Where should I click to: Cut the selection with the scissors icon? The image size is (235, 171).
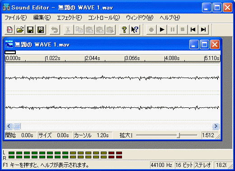(68, 30)
